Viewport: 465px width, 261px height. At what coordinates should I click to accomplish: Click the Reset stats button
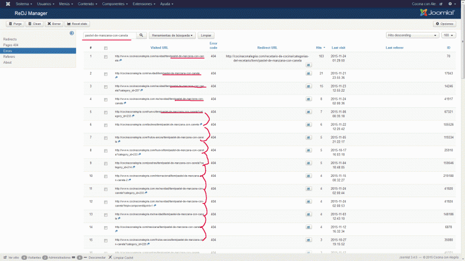tap(77, 24)
